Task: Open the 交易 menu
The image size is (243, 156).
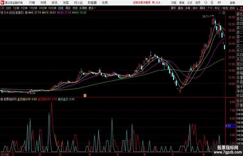Action: 104,3
